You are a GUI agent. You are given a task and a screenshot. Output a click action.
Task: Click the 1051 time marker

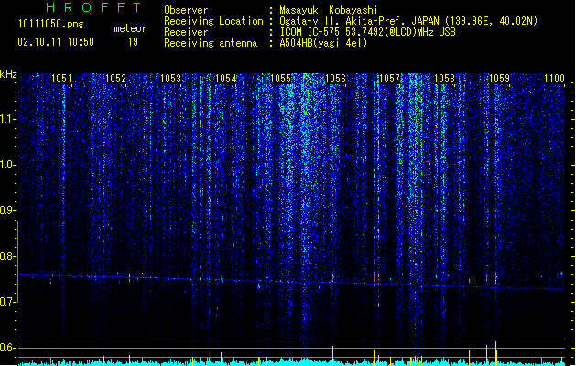click(61, 79)
